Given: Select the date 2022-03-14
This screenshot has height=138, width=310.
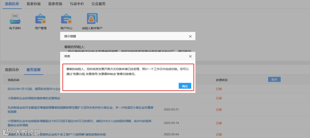Looking at the screenshot, I should coord(171,123).
